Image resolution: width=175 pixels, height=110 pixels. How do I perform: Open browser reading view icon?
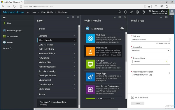point(145,6)
